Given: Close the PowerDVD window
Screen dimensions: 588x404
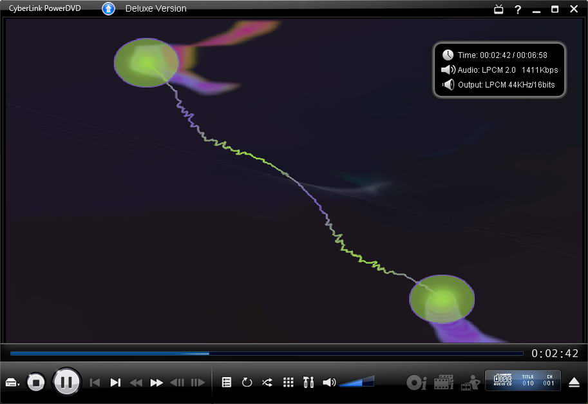Looking at the screenshot, I should tap(574, 8).
